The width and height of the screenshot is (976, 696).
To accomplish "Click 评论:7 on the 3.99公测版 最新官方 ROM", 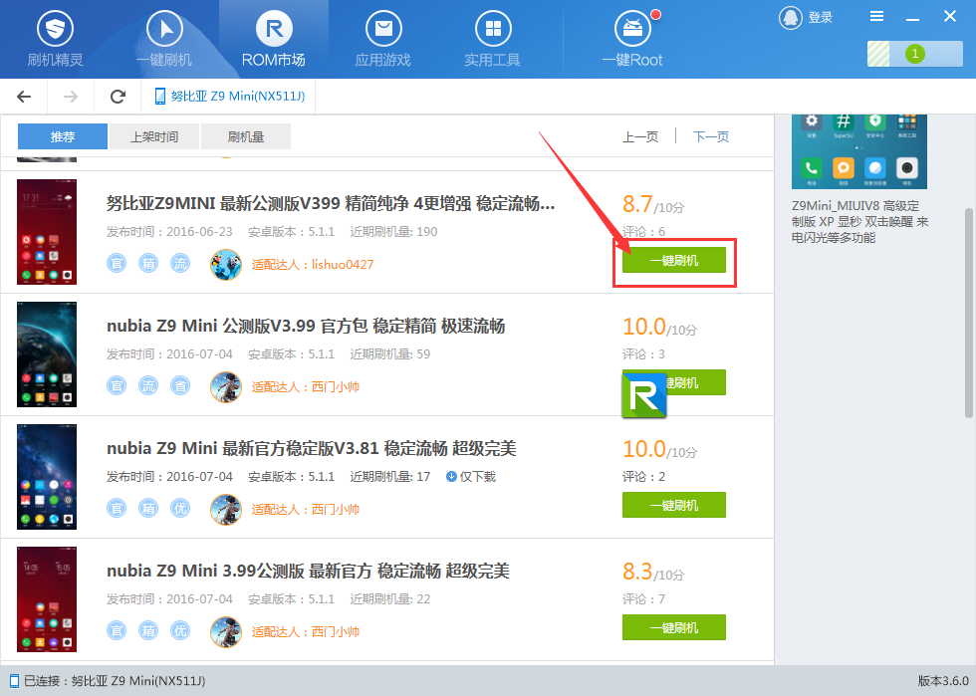I will pyautogui.click(x=643, y=598).
